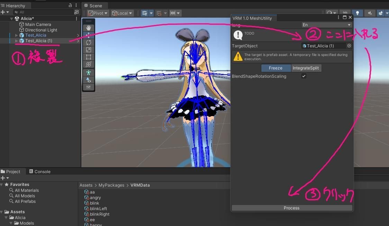Toggle the Hierarchy panel lock icon

click(70, 5)
